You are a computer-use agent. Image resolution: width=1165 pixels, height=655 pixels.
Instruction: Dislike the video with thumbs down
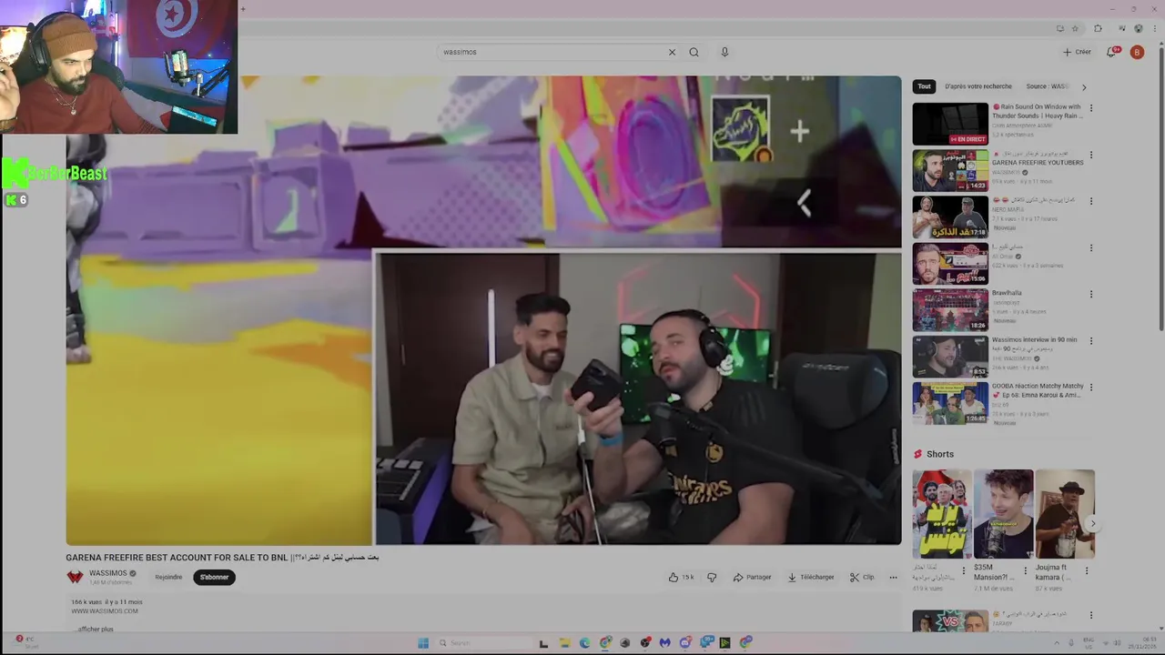pyautogui.click(x=712, y=577)
